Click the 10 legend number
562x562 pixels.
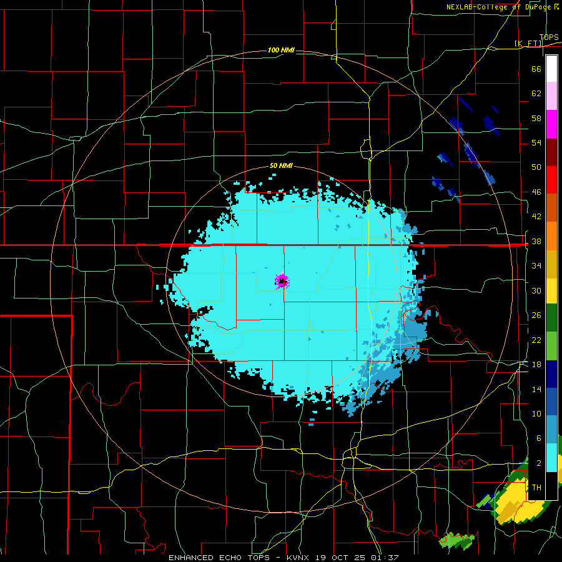pos(536,413)
